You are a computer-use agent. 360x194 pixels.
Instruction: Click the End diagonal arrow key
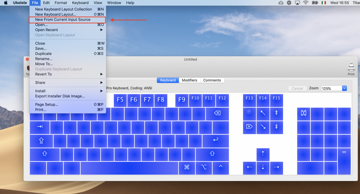(263, 127)
